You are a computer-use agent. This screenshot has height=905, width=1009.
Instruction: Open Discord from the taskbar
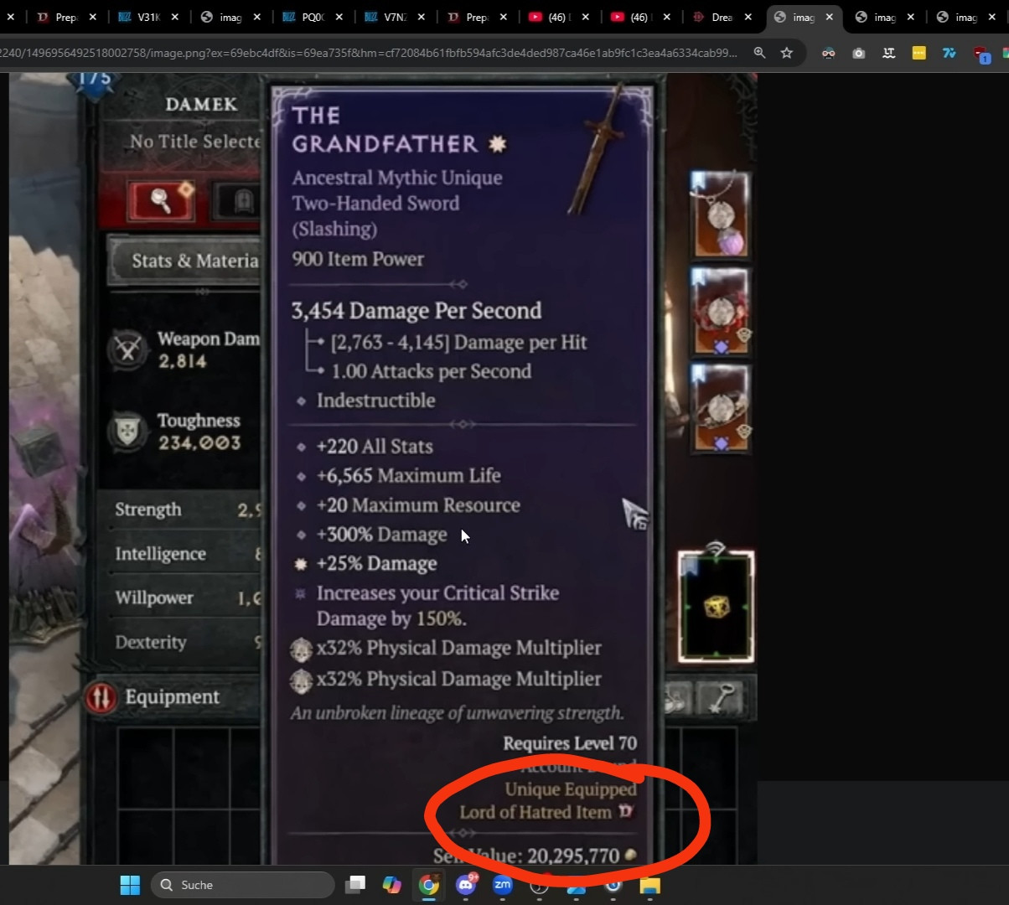click(x=466, y=885)
